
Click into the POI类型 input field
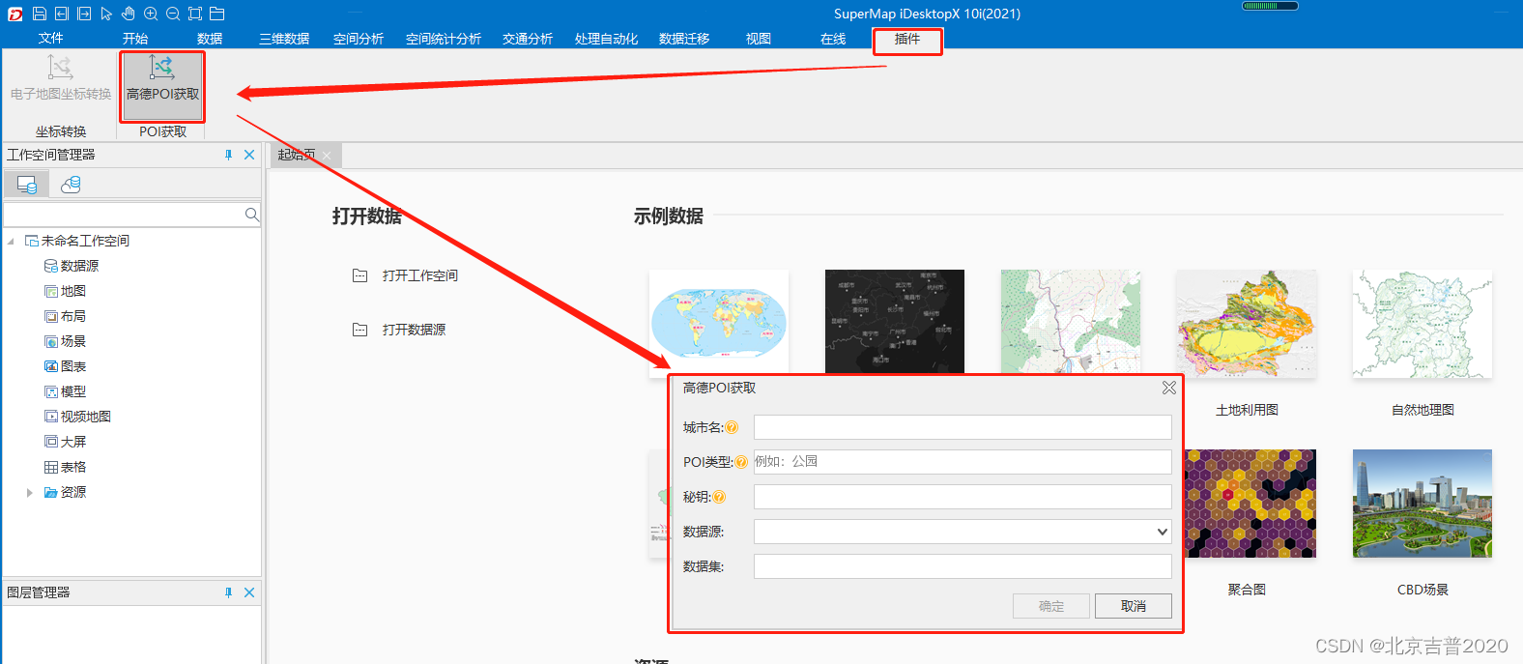pos(963,462)
